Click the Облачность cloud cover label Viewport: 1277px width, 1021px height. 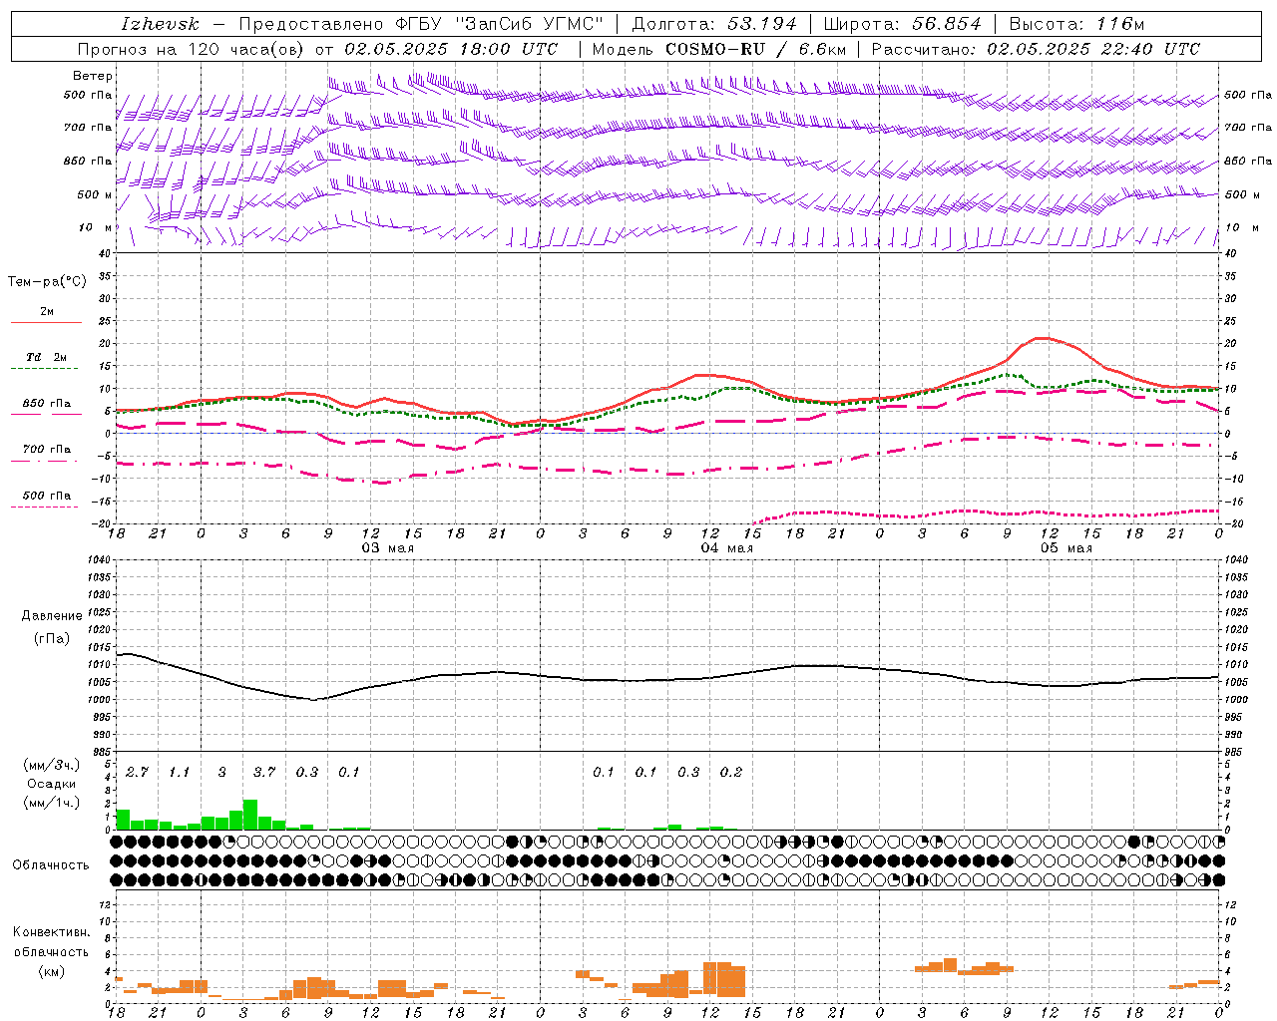pos(51,864)
